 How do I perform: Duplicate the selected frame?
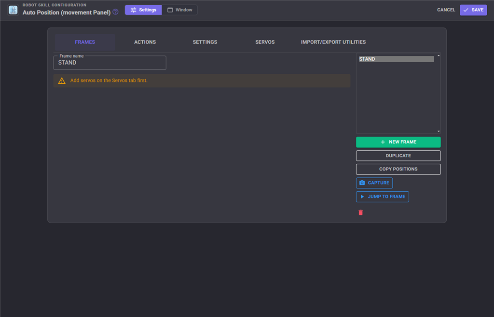pos(398,156)
